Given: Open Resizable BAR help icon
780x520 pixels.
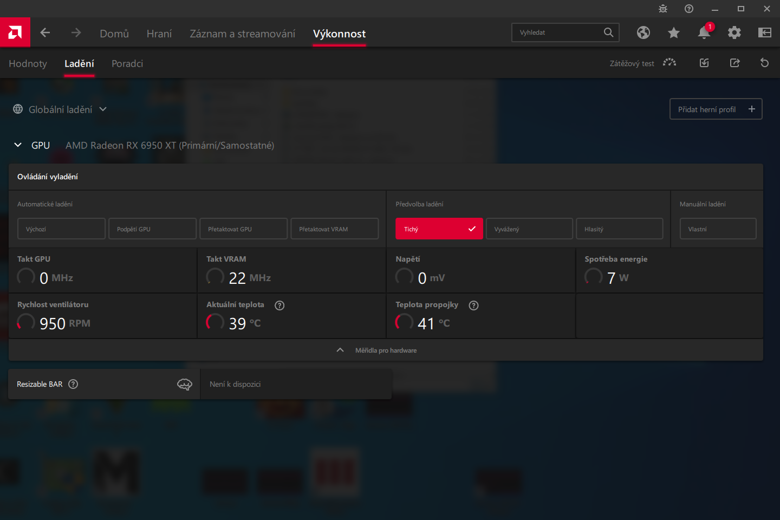Looking at the screenshot, I should tap(73, 384).
